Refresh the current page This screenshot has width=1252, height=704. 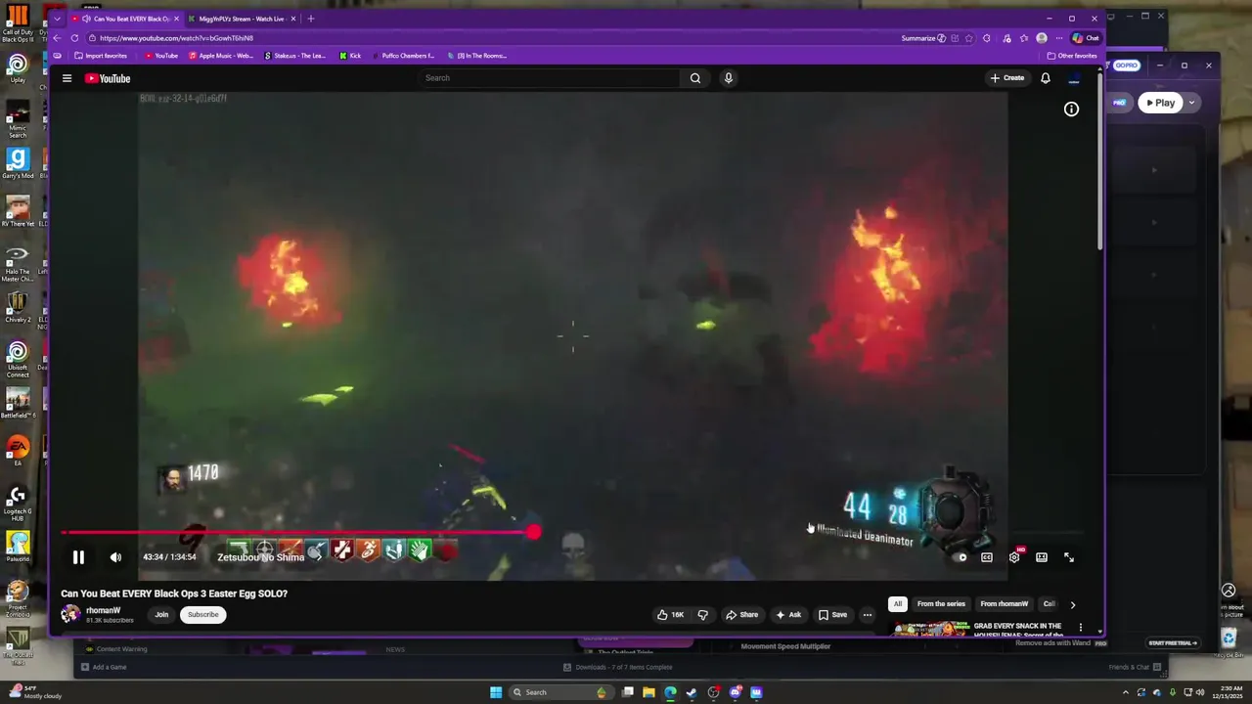(x=74, y=38)
